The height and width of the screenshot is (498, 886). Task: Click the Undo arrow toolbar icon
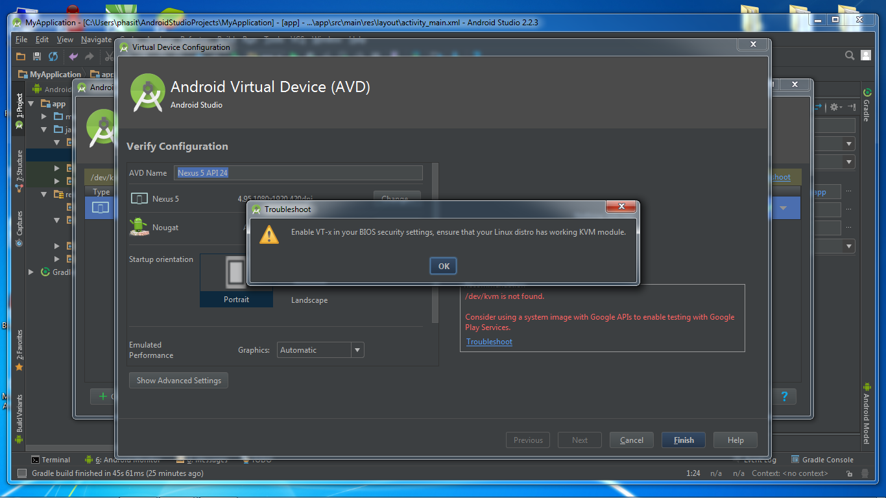tap(73, 56)
